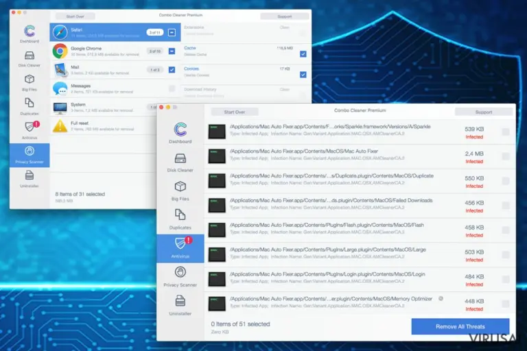This screenshot has height=351, width=527.
Task: Click Remove All Threats button
Action: (460, 326)
